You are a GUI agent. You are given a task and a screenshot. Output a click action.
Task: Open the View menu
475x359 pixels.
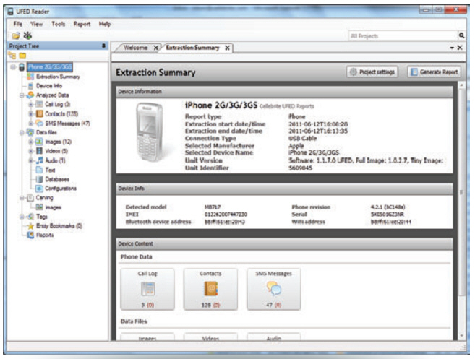coord(37,24)
